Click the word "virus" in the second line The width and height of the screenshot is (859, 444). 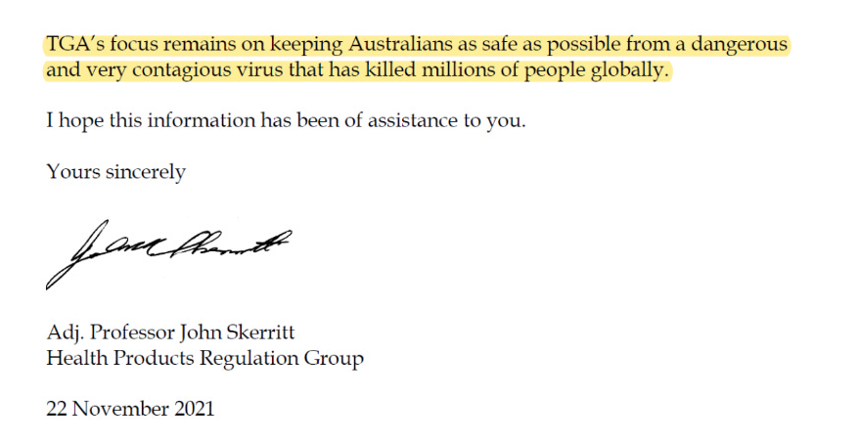point(245,71)
